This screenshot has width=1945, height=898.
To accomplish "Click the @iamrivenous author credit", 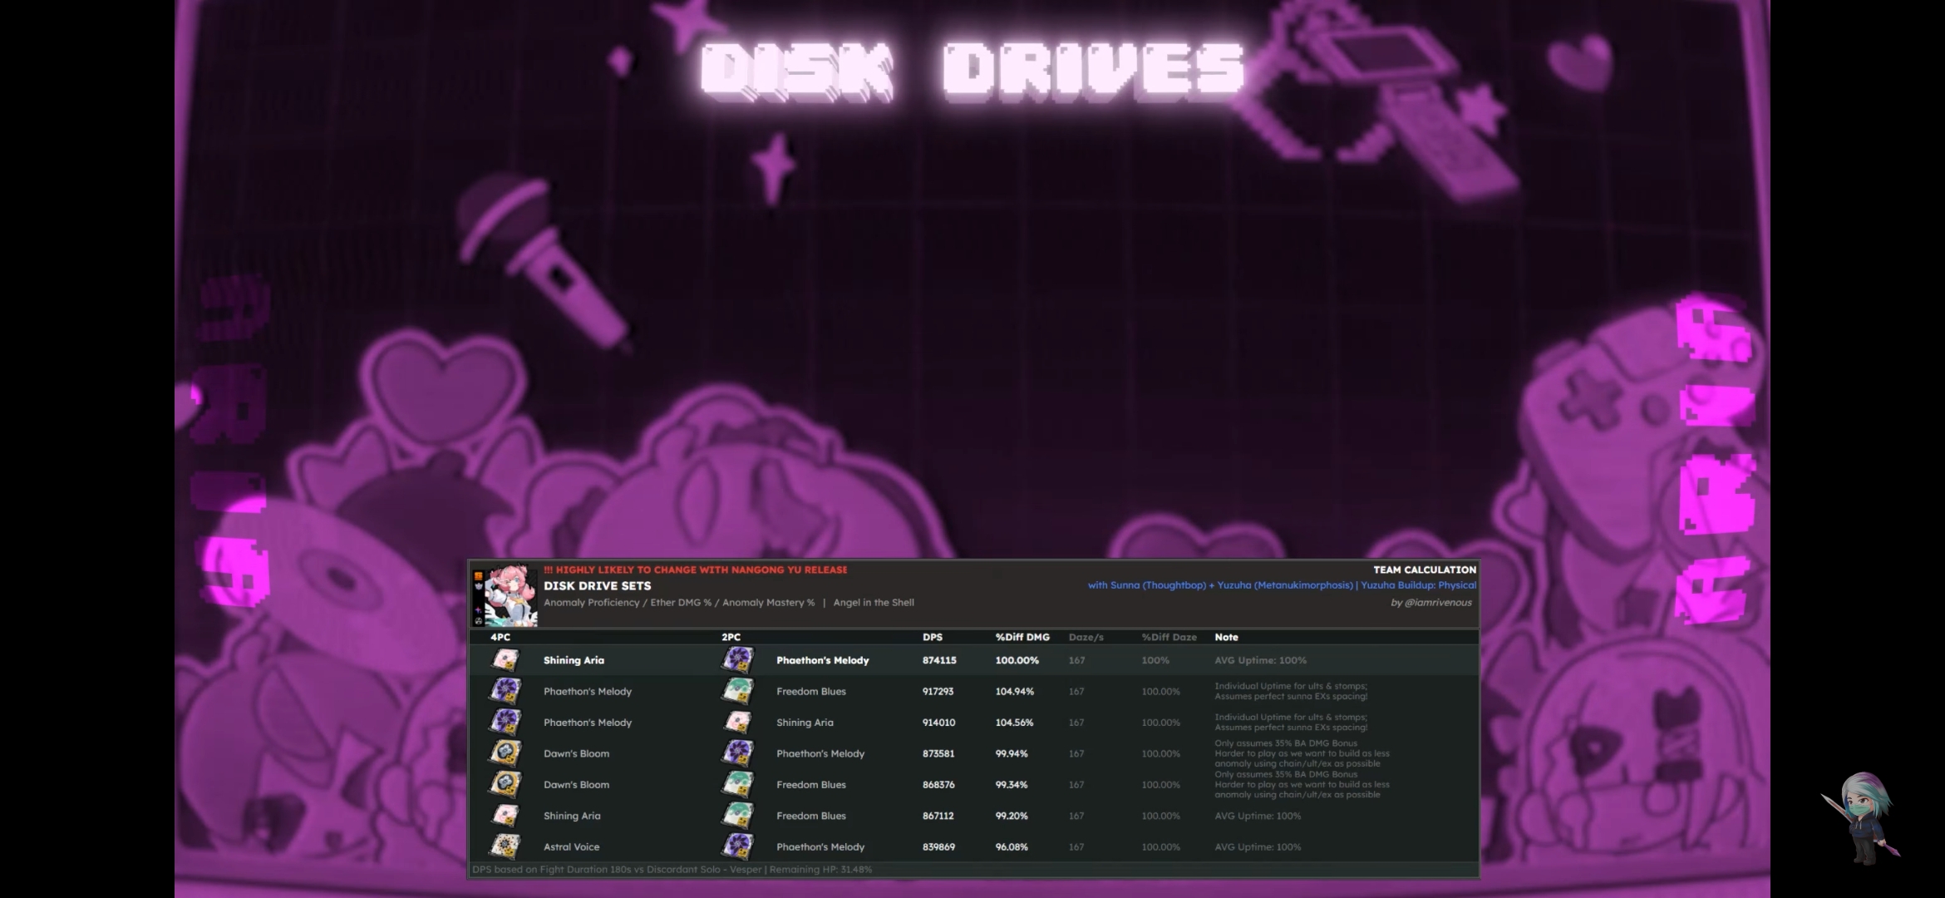I will coord(1430,603).
